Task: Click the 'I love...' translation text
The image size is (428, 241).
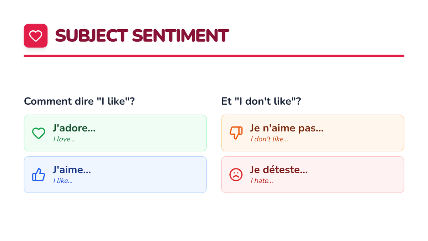Action: tap(64, 139)
